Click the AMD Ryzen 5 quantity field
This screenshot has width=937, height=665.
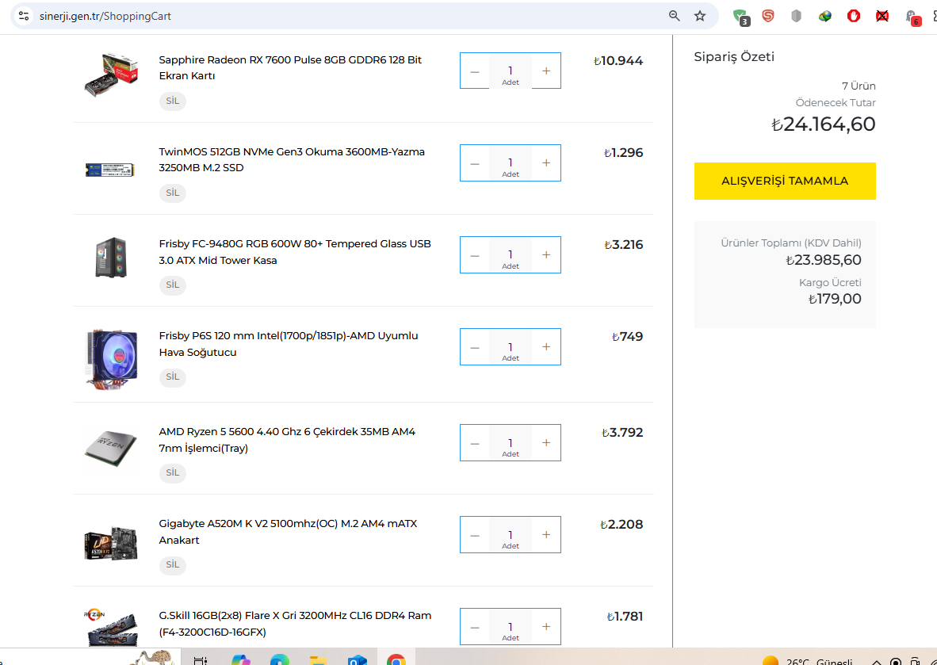[x=511, y=443]
